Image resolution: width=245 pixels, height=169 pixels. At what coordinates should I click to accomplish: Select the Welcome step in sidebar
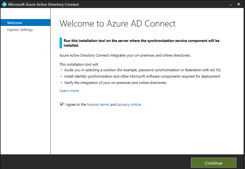pos(25,23)
